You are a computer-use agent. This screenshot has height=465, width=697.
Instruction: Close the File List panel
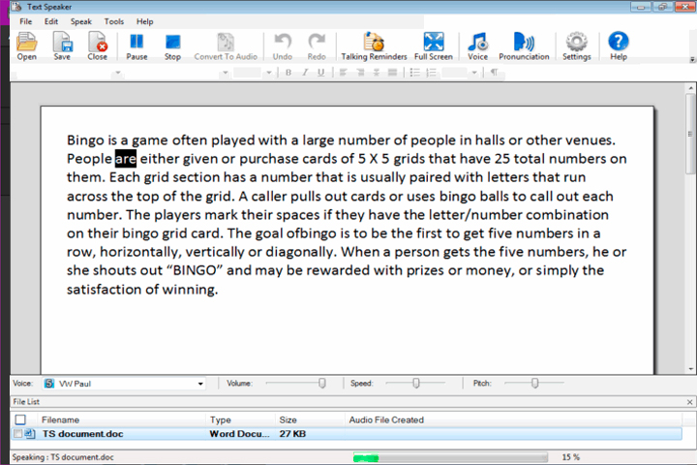point(689,402)
